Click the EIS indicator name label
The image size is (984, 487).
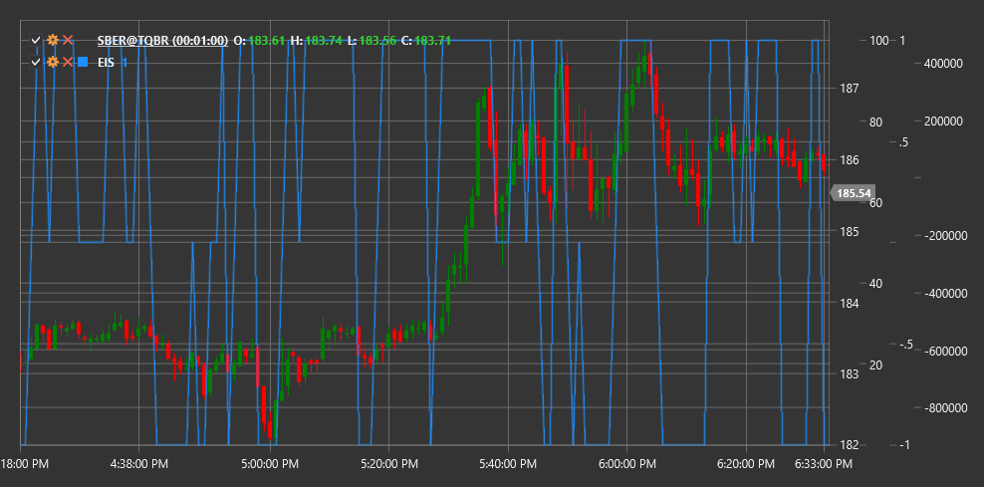click(x=106, y=62)
